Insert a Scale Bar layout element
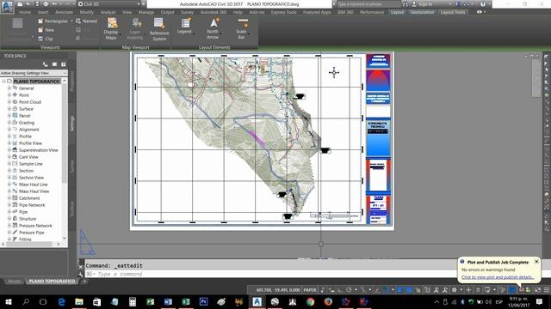551x309 pixels. [241, 28]
